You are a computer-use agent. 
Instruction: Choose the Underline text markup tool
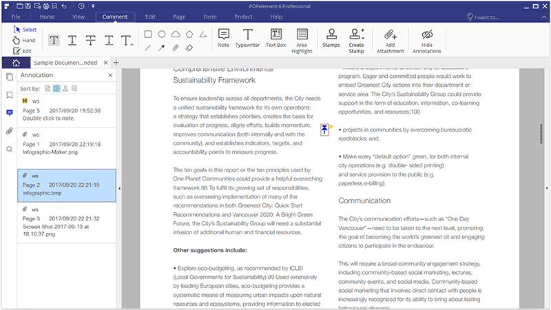click(72, 41)
